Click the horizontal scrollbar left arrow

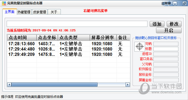coord(9,85)
